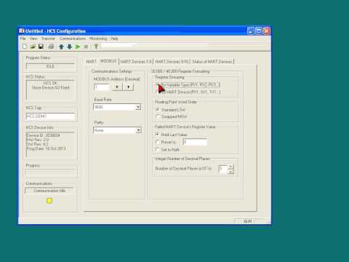Click the Progress bar in left panel

tap(50, 172)
